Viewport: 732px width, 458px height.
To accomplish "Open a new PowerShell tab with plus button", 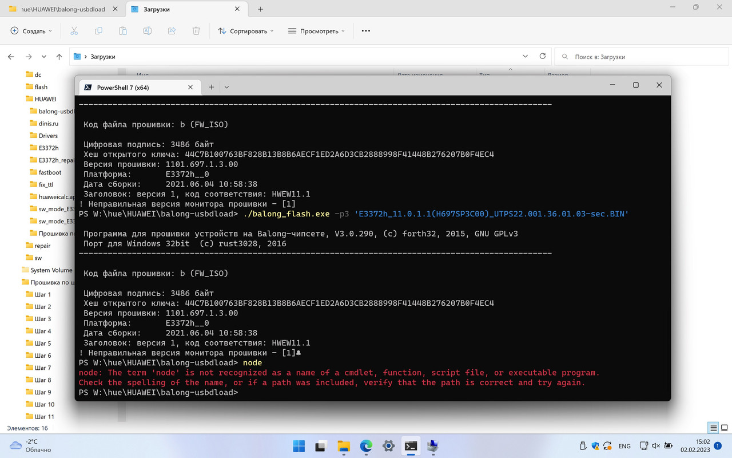I will coord(211,87).
